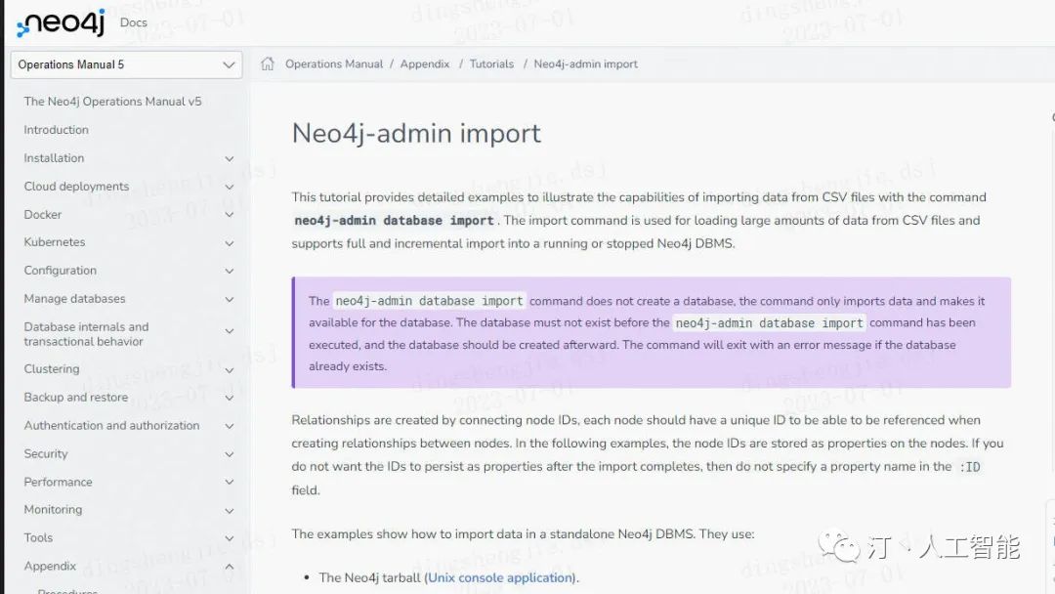Expand the Docker section chevron
The image size is (1055, 594).
click(x=230, y=215)
